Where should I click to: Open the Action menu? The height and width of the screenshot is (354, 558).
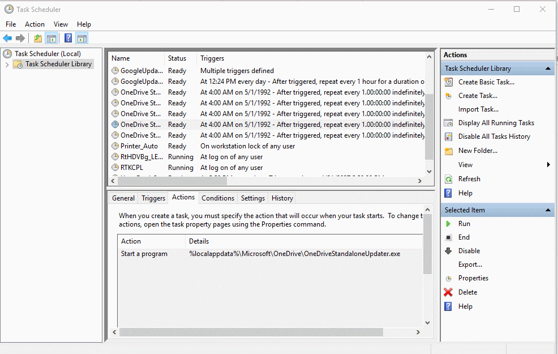coord(35,24)
